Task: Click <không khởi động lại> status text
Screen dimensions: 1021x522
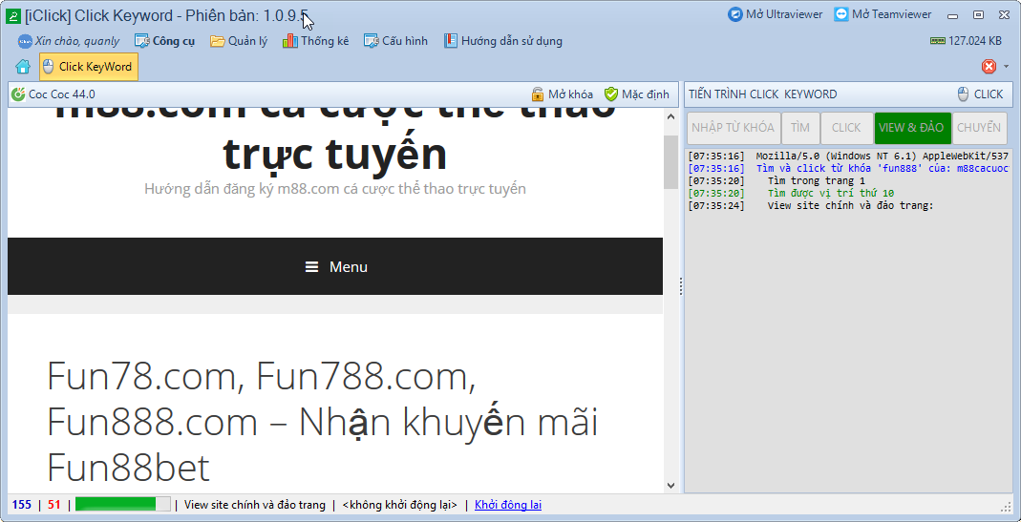Action: (399, 505)
